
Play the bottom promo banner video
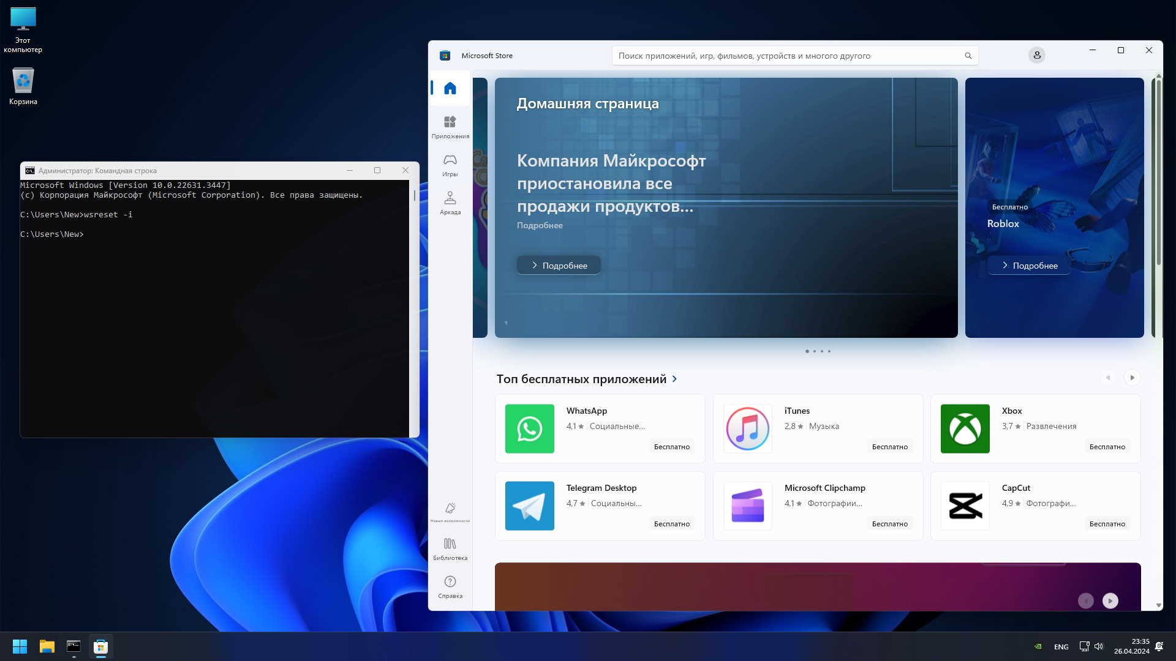1110,601
